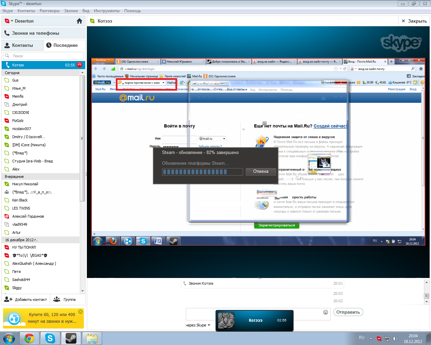Select the Дмитрий contact

point(41,104)
